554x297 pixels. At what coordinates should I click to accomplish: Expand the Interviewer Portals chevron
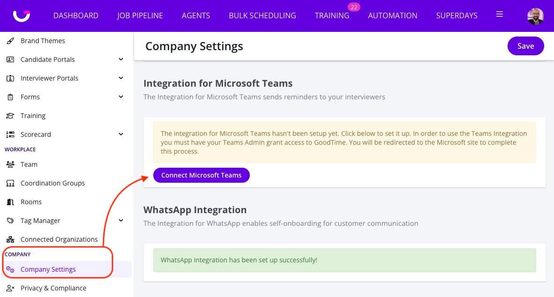tap(121, 78)
